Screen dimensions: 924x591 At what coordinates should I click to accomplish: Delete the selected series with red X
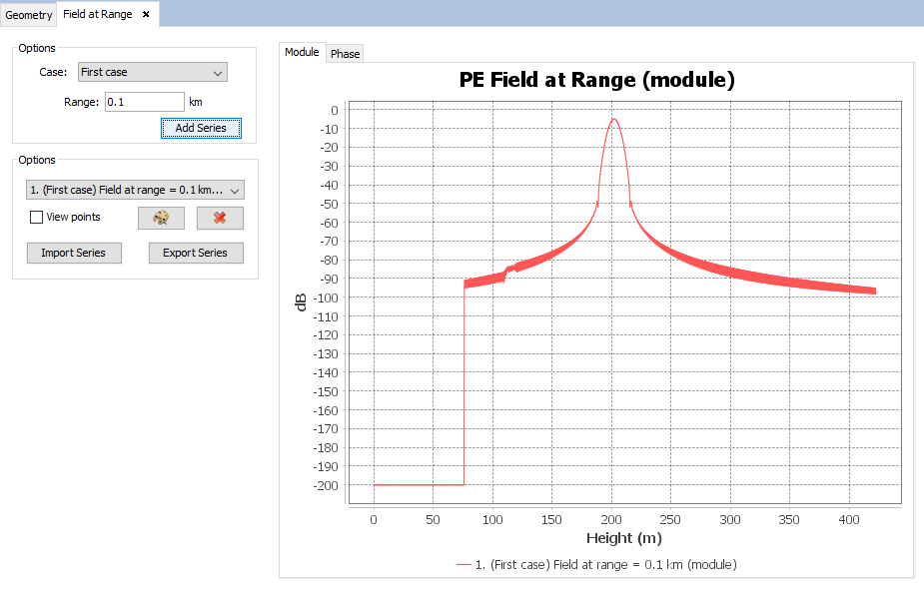click(x=220, y=218)
